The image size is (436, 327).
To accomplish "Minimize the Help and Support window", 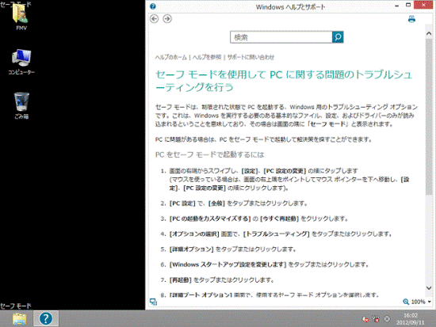I will [397, 6].
